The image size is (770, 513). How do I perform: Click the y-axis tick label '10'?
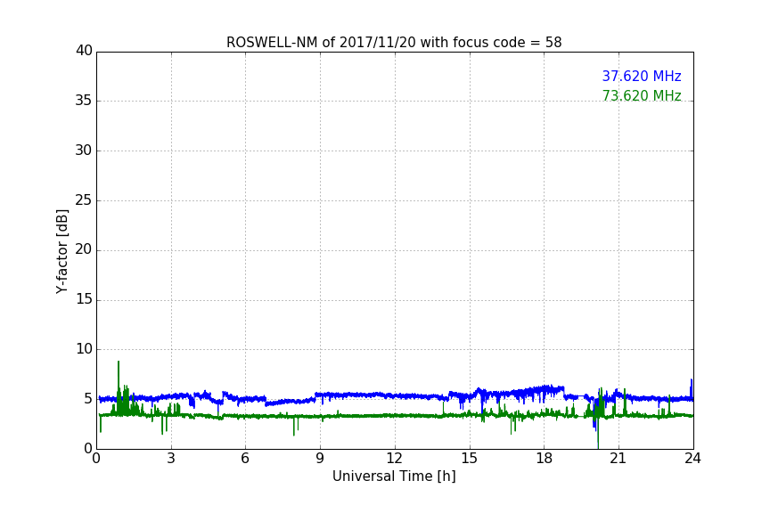point(84,349)
